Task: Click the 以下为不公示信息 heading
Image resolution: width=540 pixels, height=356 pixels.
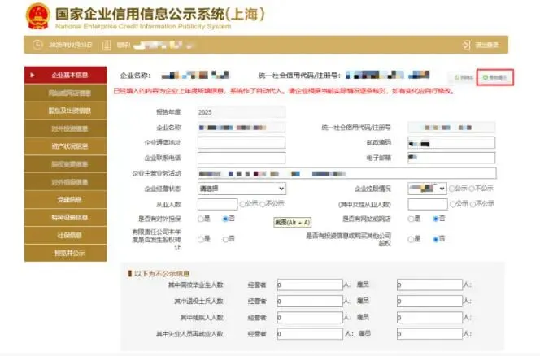Action: [x=162, y=274]
